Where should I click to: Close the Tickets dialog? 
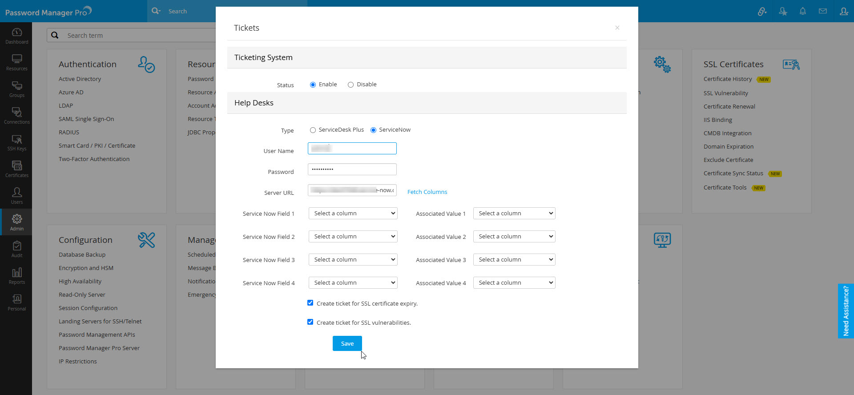coord(617,28)
